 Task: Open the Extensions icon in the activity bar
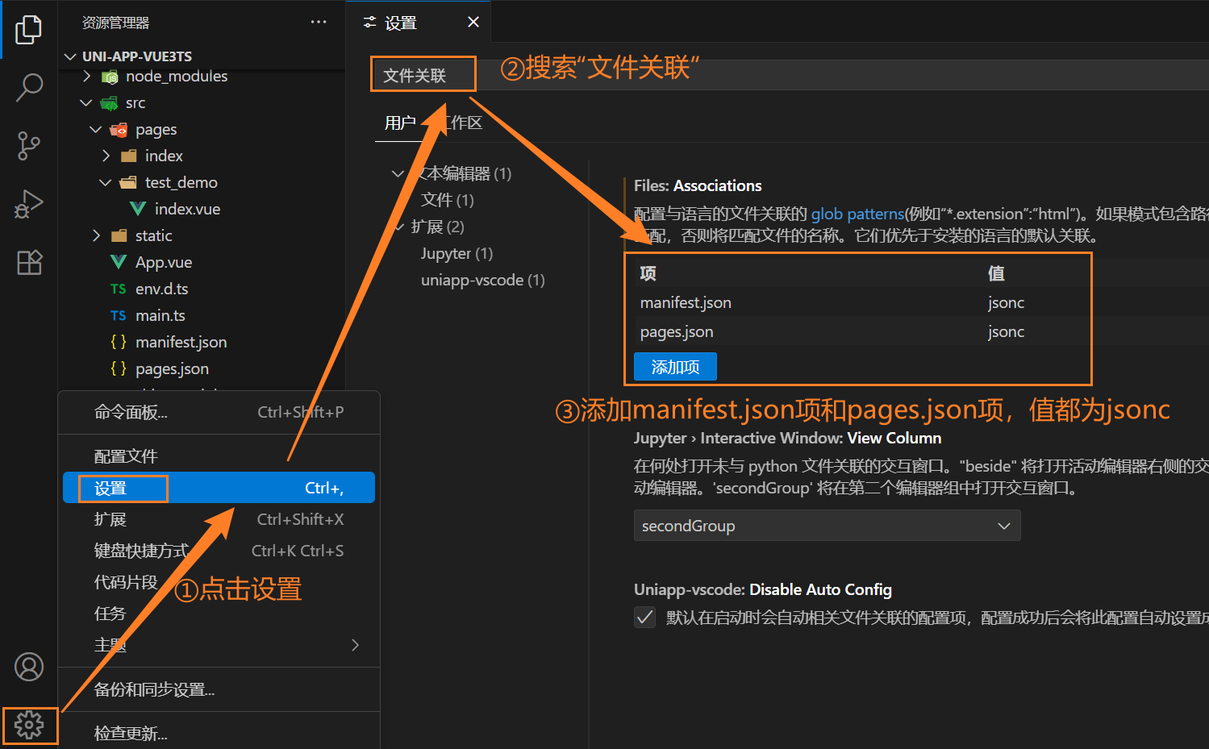pos(29,262)
